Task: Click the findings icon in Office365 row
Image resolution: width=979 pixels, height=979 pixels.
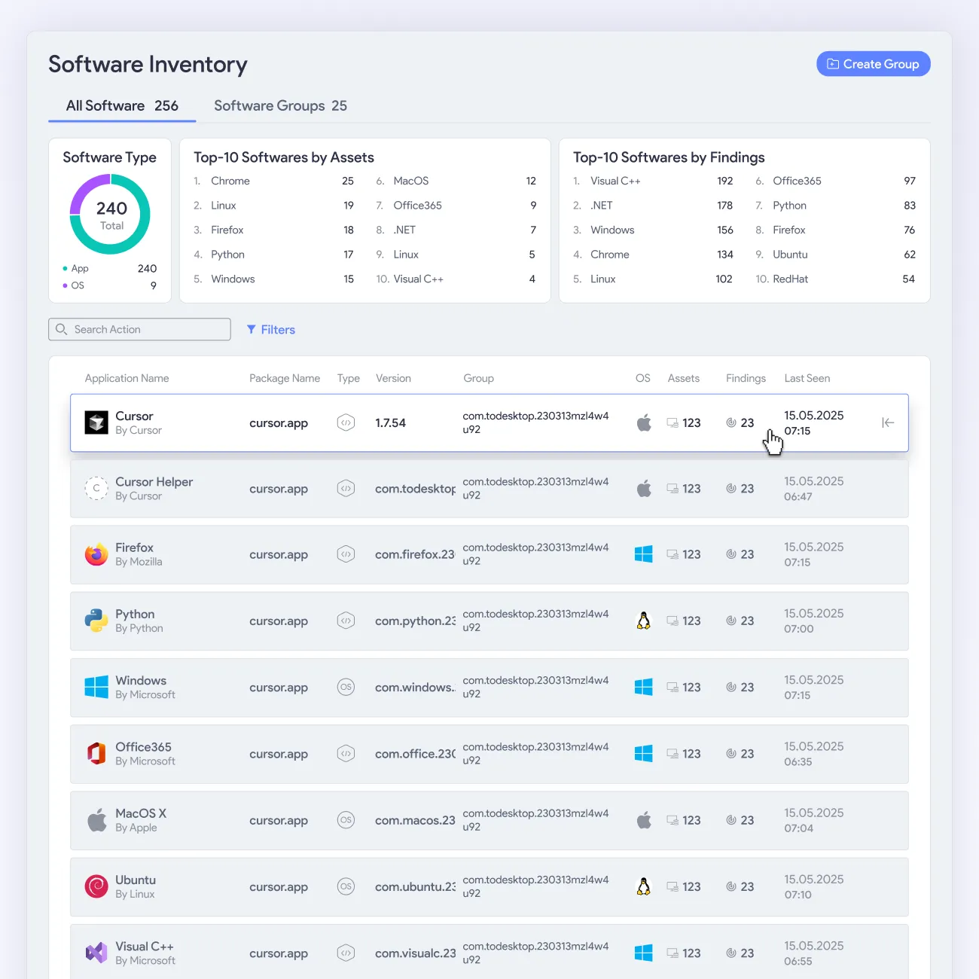Action: click(730, 754)
